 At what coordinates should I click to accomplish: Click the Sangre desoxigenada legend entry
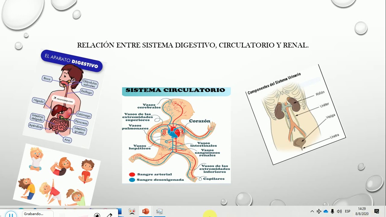click(x=160, y=180)
